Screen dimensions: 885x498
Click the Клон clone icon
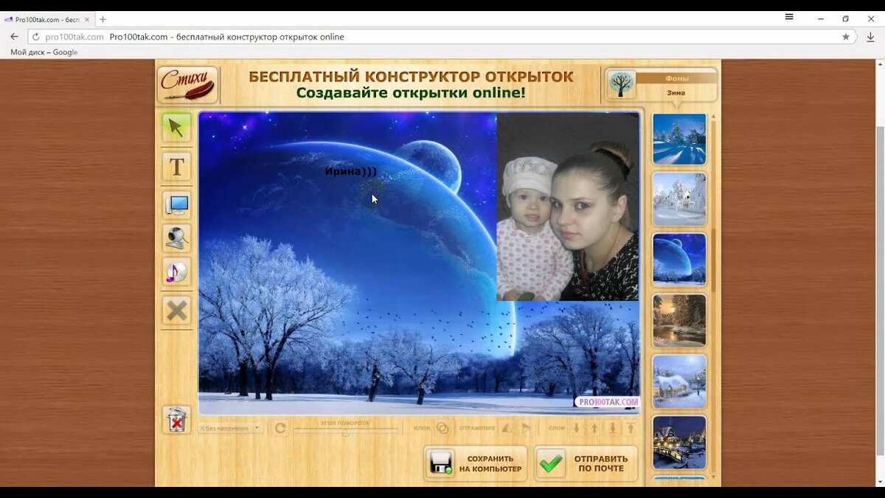[x=442, y=428]
